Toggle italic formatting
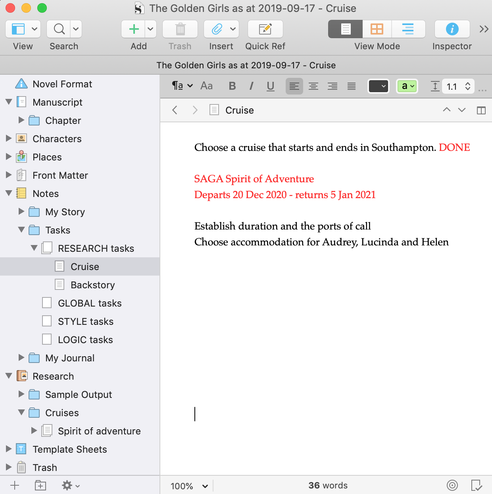492x494 pixels. tap(252, 86)
